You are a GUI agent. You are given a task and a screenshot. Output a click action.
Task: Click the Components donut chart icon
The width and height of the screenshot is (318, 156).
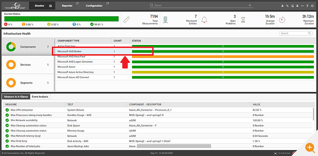(11, 47)
